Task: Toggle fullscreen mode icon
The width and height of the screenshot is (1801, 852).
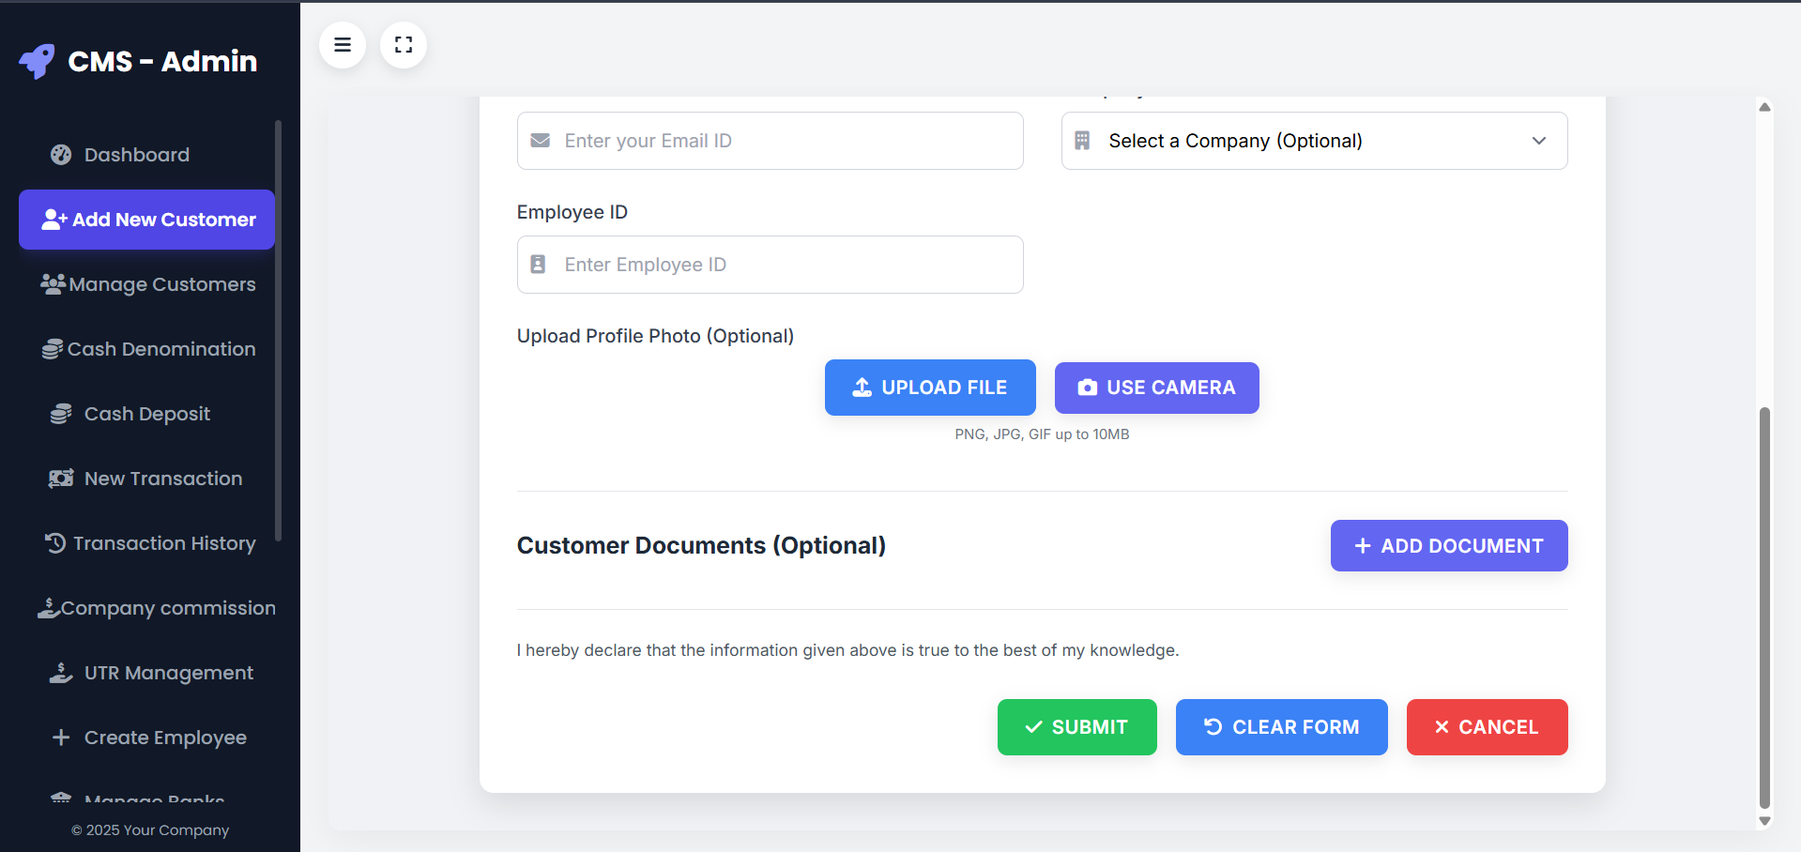Action: [404, 45]
